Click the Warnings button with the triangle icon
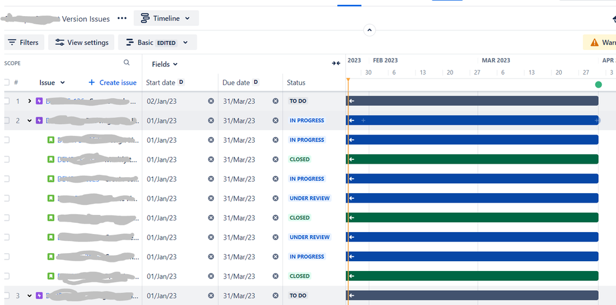Screen dimensions: 616x305 (x=599, y=43)
